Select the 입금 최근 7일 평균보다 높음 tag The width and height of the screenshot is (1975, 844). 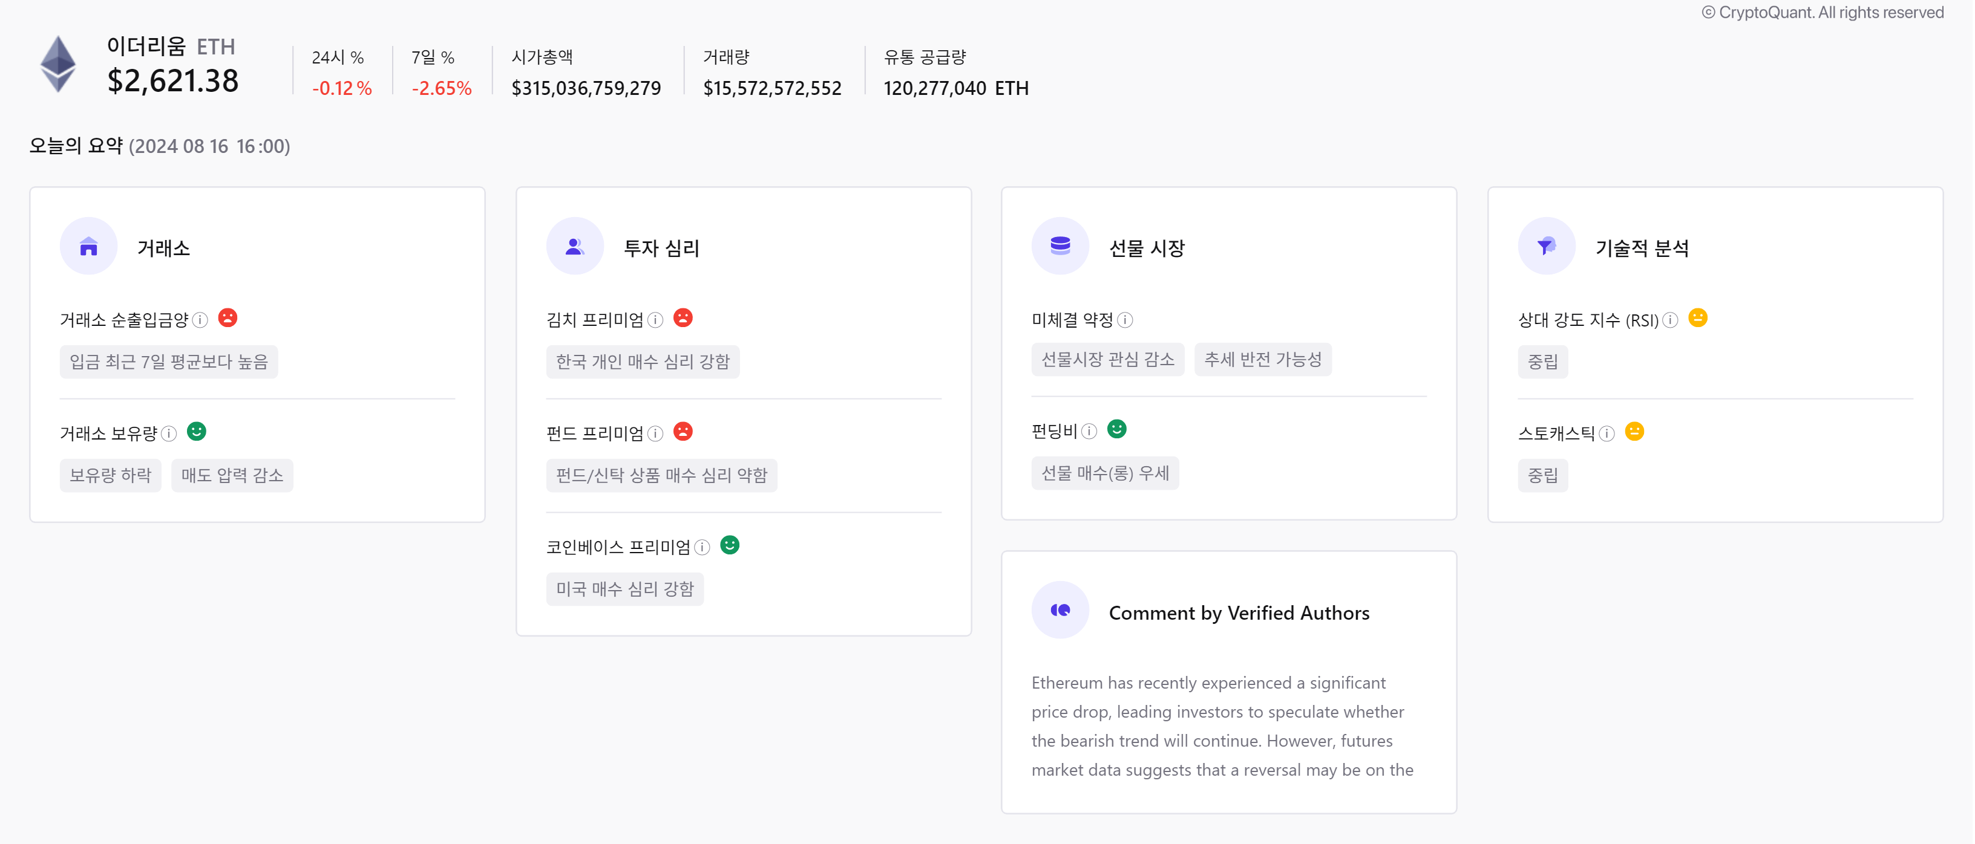(169, 362)
